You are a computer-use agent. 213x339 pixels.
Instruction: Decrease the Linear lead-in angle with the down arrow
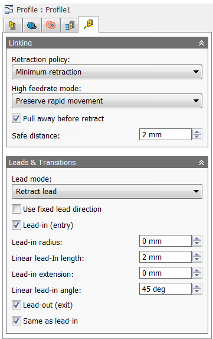pyautogui.click(x=197, y=292)
